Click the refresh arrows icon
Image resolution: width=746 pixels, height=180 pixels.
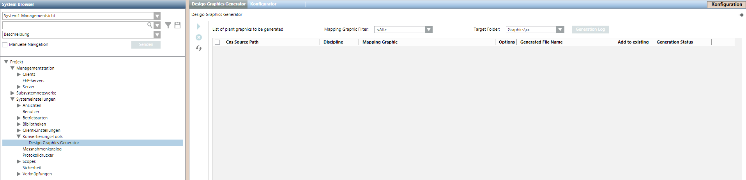coord(199,48)
